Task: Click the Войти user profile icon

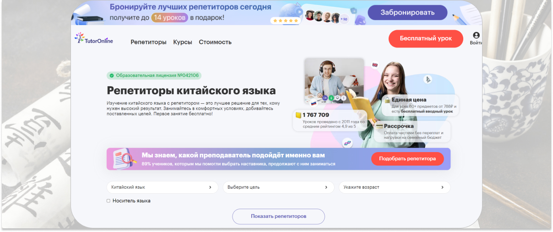Action: 476,36
